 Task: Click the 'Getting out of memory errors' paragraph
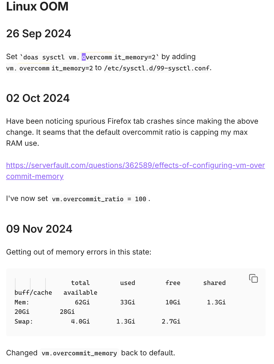coord(79,252)
